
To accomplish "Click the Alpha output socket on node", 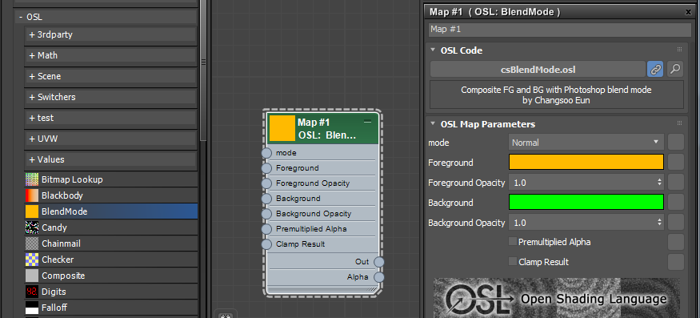I will 379,277.
